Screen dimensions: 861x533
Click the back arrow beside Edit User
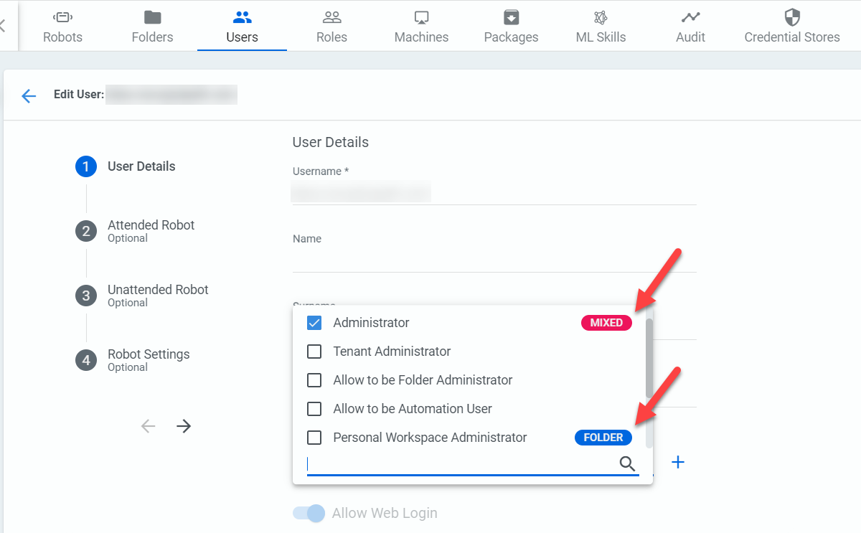point(28,95)
